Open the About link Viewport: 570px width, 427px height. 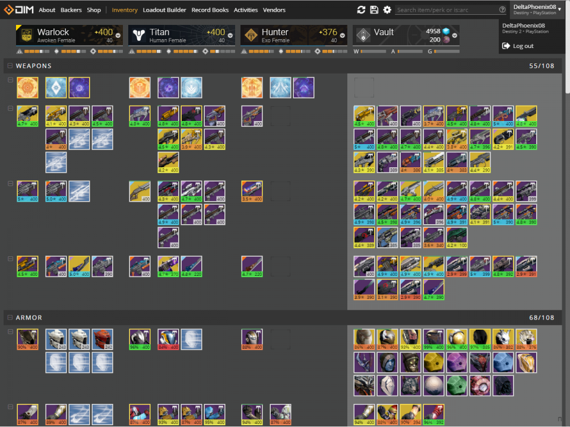click(47, 10)
